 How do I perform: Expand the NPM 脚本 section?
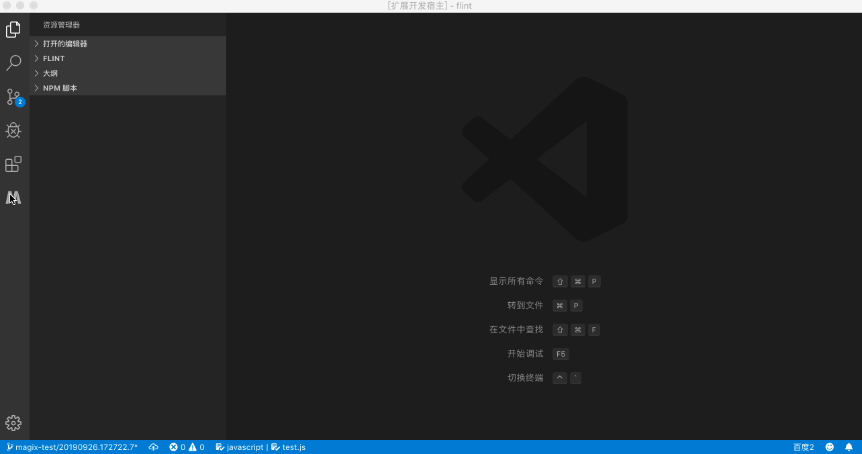[x=128, y=88]
